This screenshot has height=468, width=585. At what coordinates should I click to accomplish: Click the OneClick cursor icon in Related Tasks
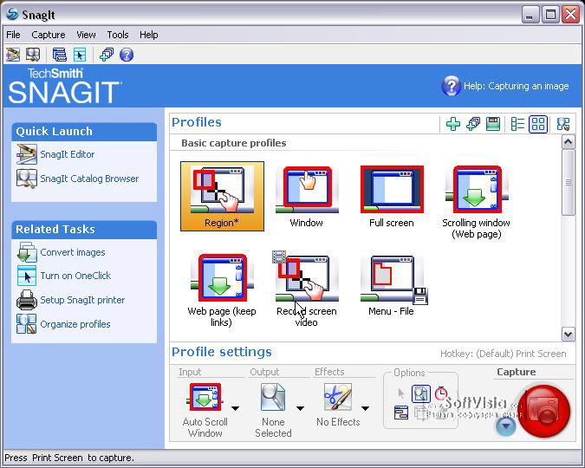[27, 276]
